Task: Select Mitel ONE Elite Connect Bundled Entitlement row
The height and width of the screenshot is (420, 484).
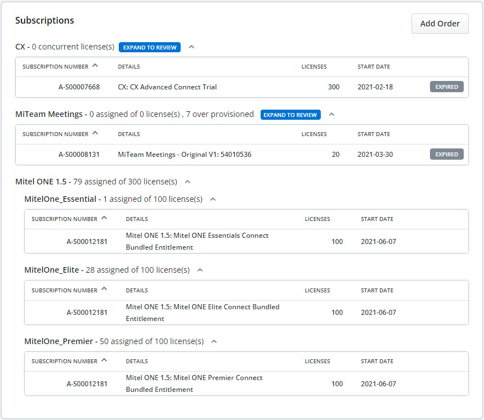Action: point(247,313)
